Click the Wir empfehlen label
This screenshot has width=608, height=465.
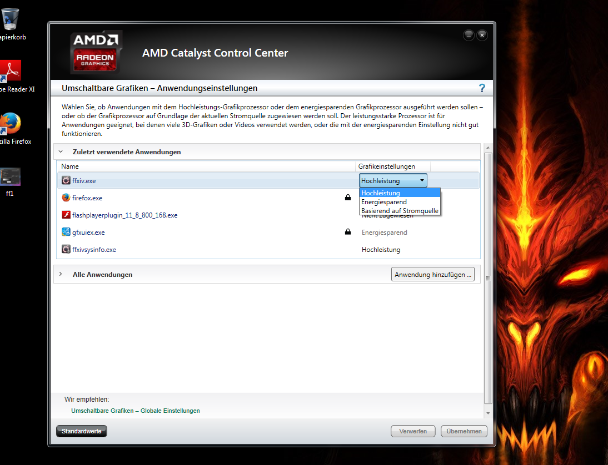pyautogui.click(x=87, y=399)
